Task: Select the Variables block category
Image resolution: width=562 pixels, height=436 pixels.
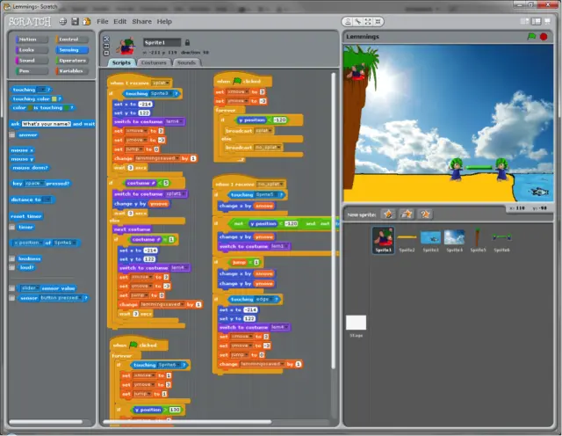Action: pyautogui.click(x=72, y=71)
